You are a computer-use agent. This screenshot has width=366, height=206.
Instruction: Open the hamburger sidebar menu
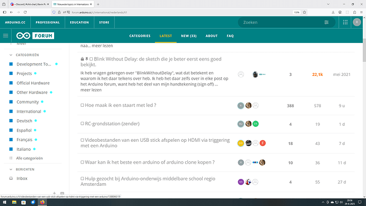click(x=6, y=36)
